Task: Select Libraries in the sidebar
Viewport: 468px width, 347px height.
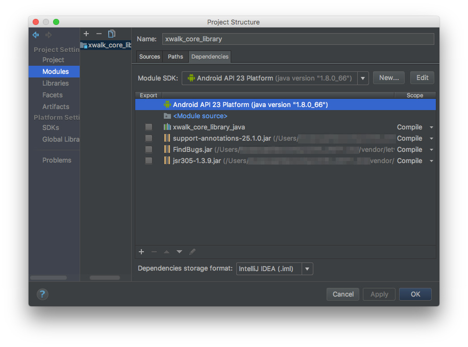Action: [x=55, y=83]
